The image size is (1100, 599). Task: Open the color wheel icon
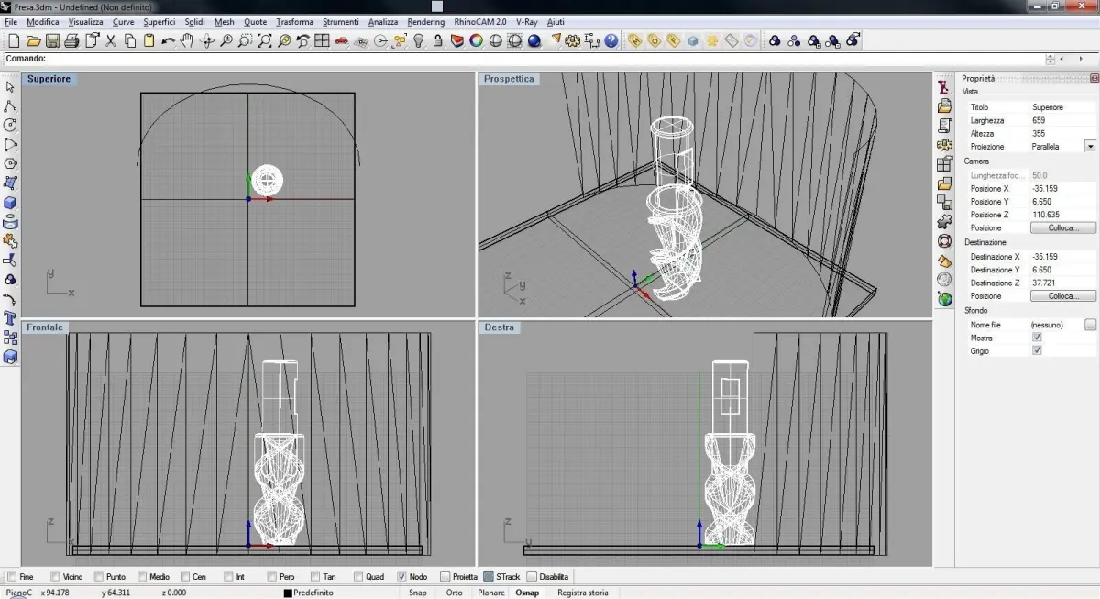pyautogui.click(x=476, y=40)
